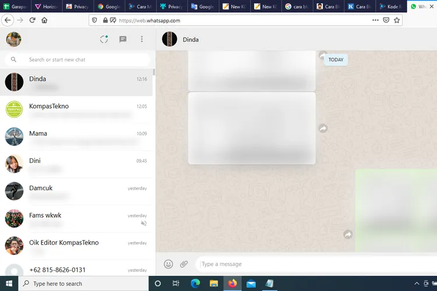Open Dinda's contact info from chat header

tap(191, 40)
